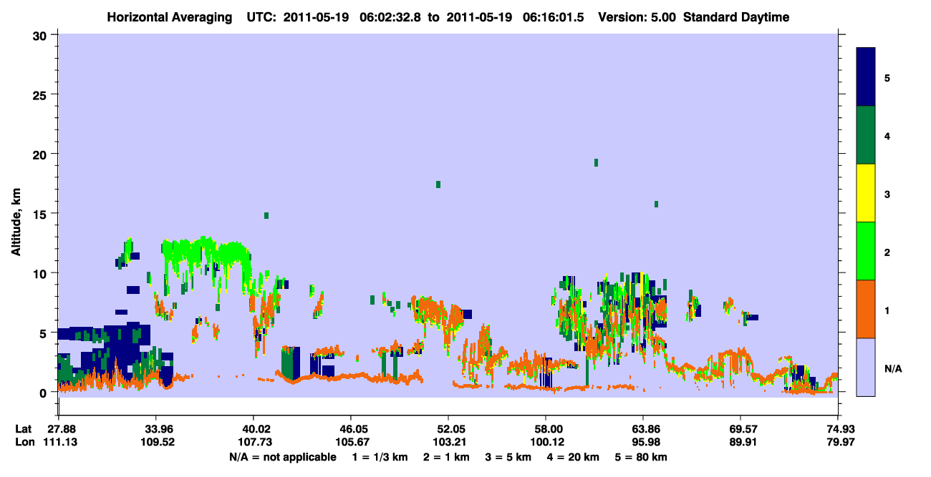
Task: Click the colorbar label 4
Action: (x=887, y=135)
